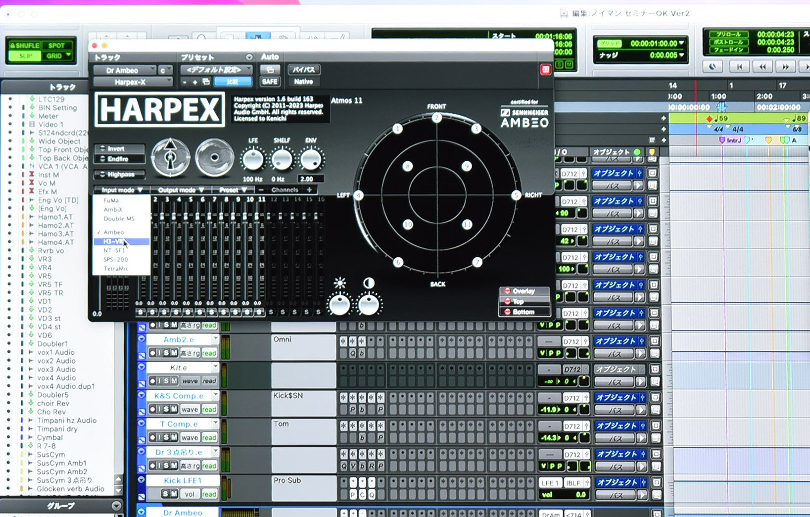Viewport: 810px width, 517px height.
Task: Click the directional microphone orientation dial in Harpex
Action: click(x=170, y=157)
